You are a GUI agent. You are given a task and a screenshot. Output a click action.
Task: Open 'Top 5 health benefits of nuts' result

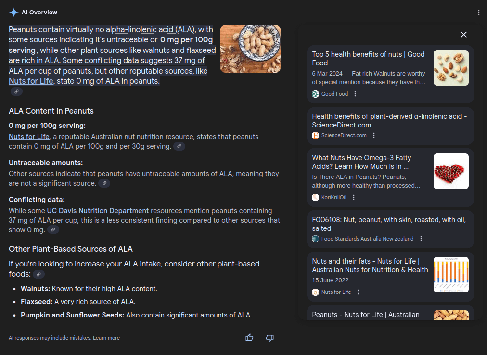(x=368, y=59)
